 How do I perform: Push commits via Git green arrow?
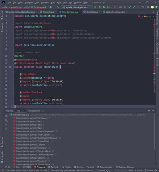tap(134, 7)
